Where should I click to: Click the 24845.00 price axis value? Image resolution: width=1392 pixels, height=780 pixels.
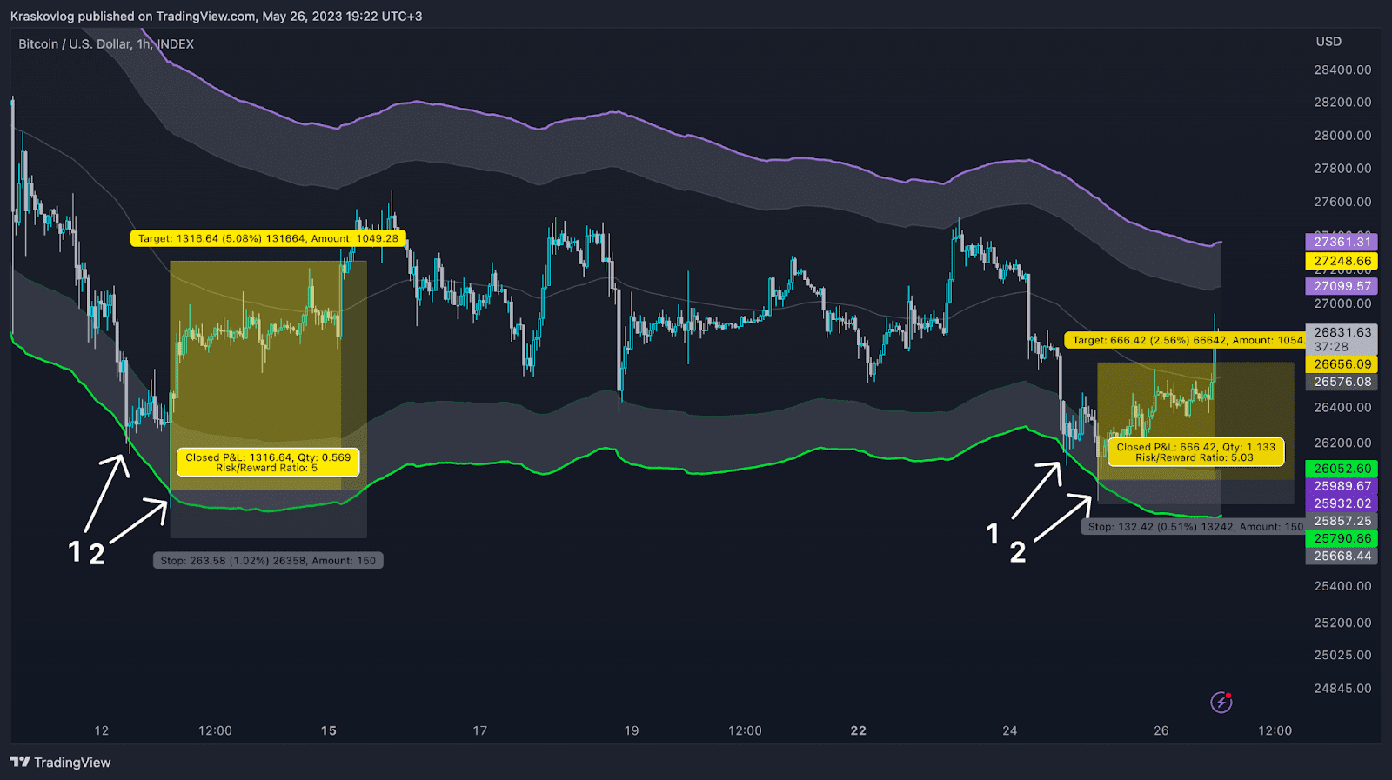pyautogui.click(x=1342, y=689)
